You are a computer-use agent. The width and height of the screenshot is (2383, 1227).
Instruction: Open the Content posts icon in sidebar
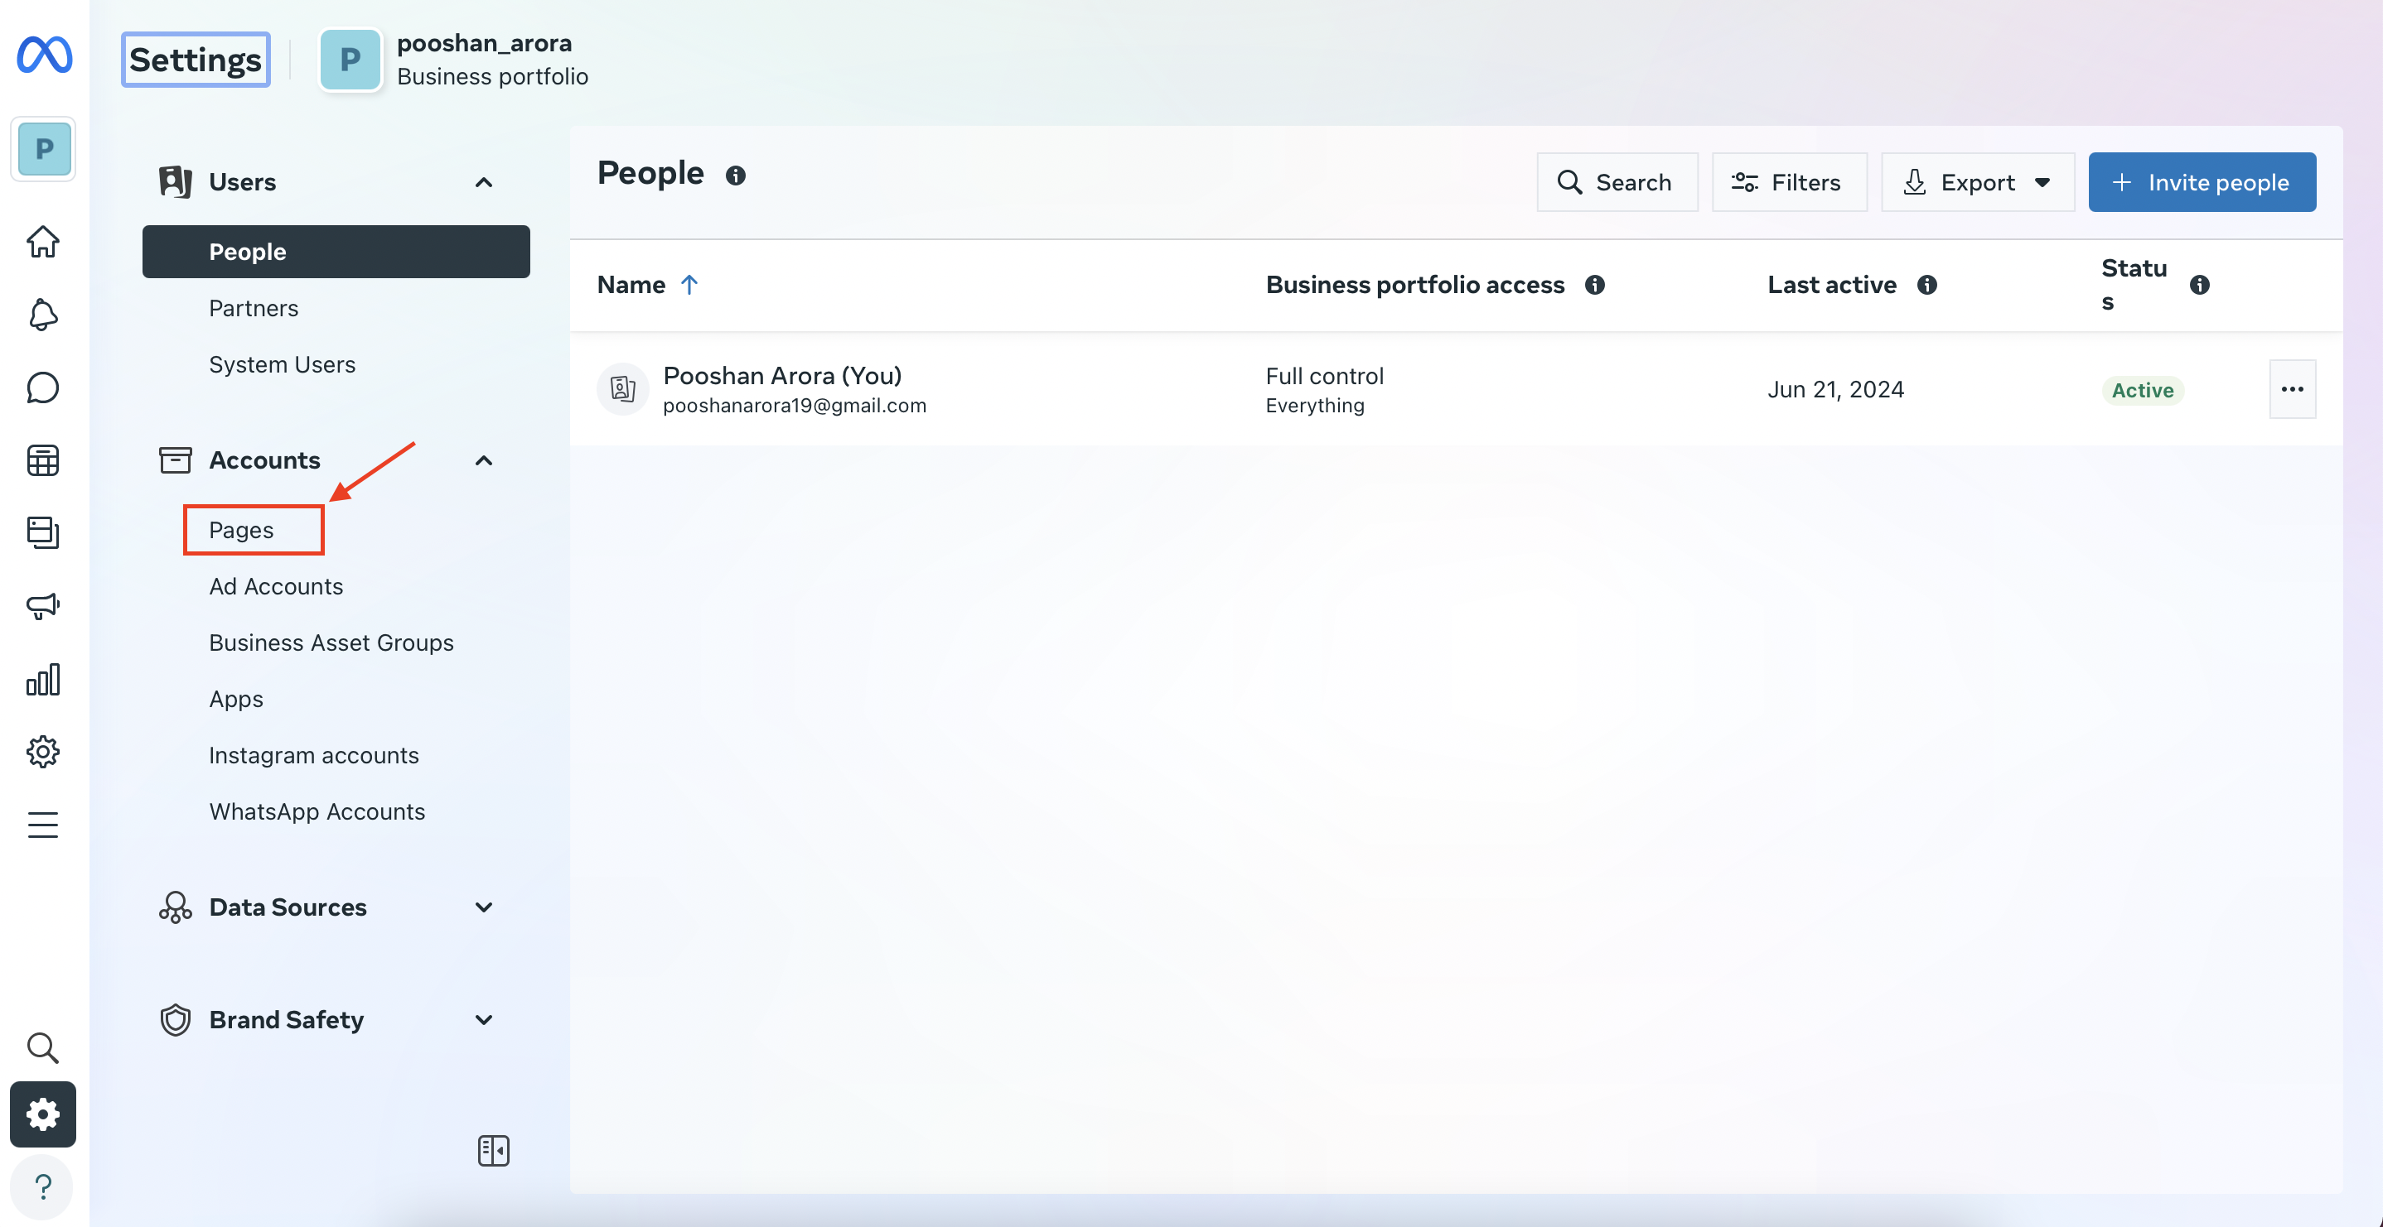42,532
